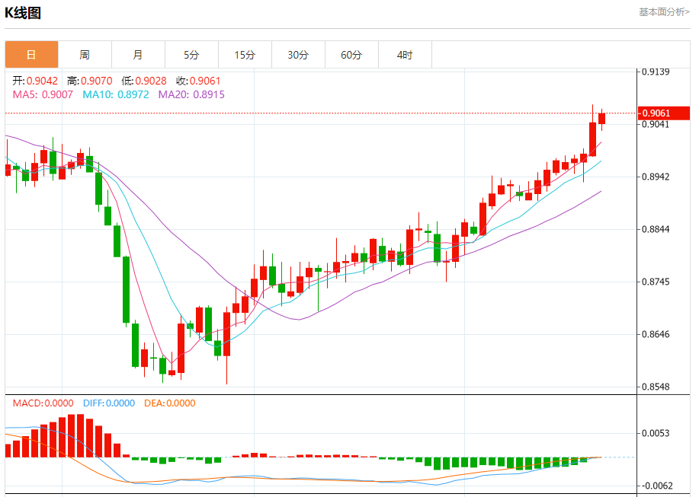Viewport: 699px width, 497px height.
Task: Open the 5分 interval tab
Action: (x=191, y=55)
